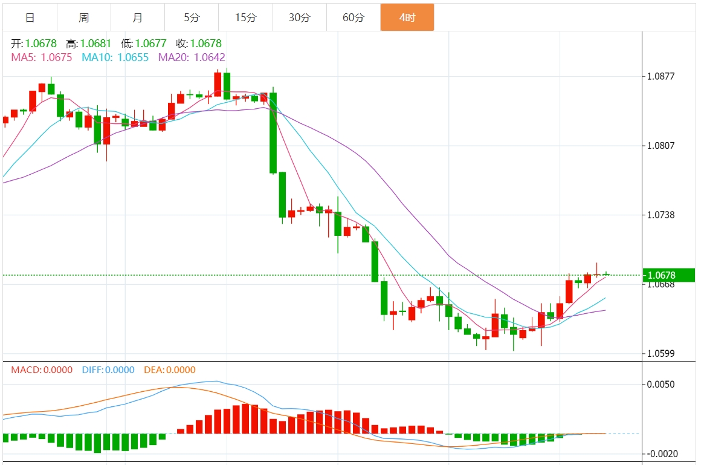Click the 1.0877 price axis label
The width and height of the screenshot is (704, 465).
(x=660, y=77)
